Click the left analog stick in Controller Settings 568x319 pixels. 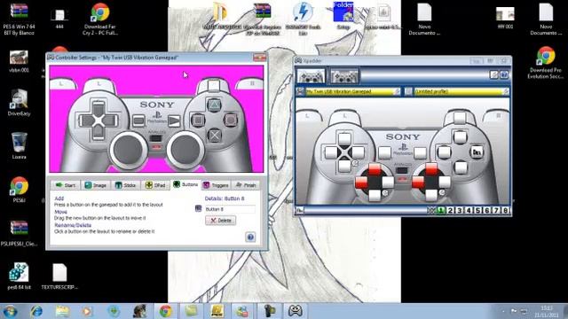tap(128, 149)
